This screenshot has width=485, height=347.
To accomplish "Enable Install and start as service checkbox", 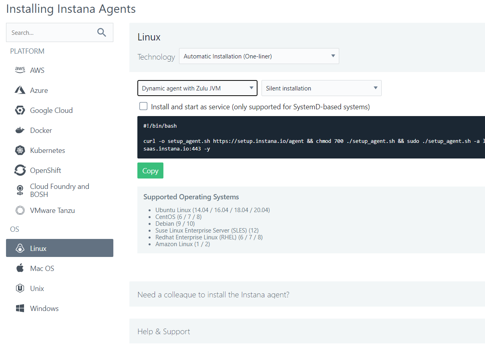I will tap(143, 106).
